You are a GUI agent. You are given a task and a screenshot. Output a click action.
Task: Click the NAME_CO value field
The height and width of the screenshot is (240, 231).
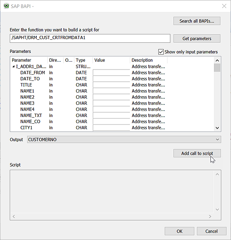point(112,122)
